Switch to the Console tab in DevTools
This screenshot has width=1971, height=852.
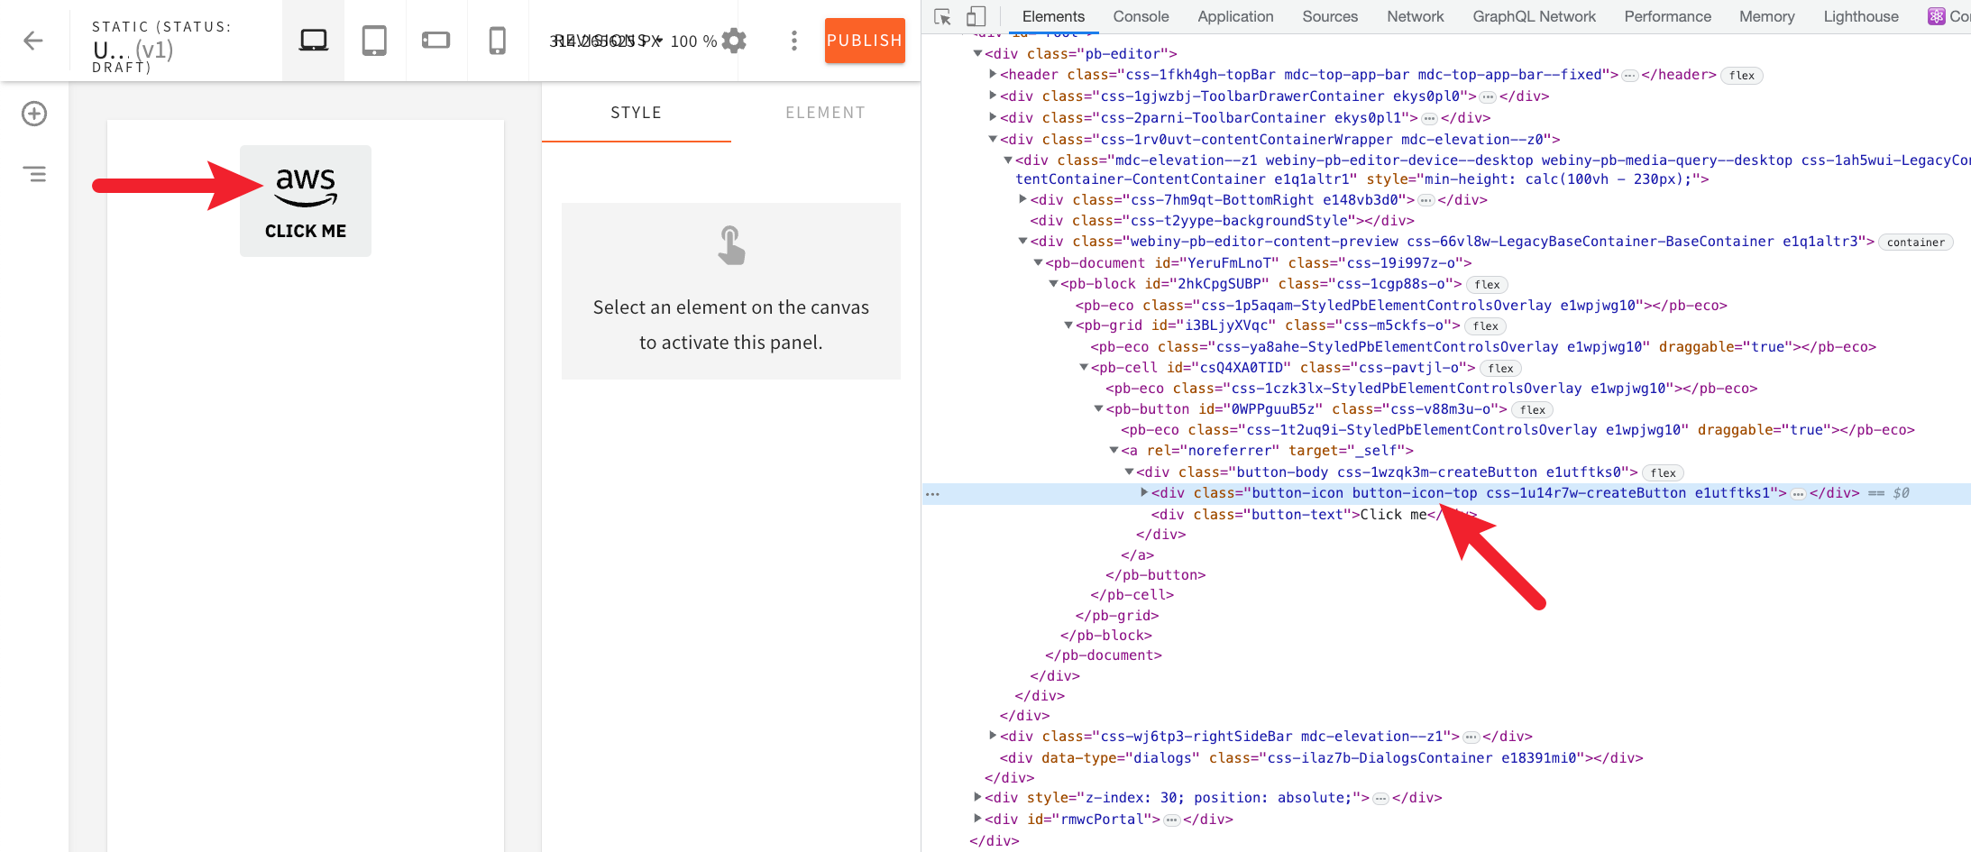tap(1140, 16)
